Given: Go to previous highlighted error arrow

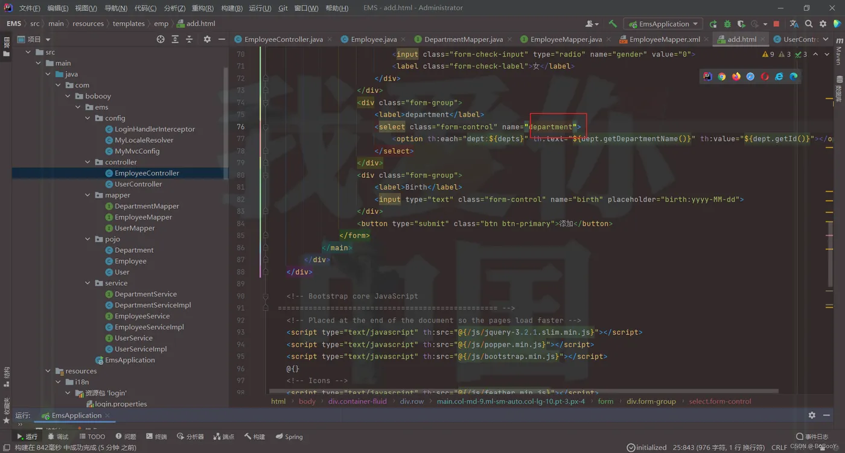Looking at the screenshot, I should [x=815, y=54].
